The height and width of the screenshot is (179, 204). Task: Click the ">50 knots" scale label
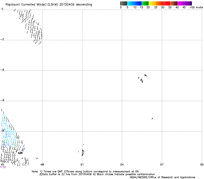click(x=196, y=7)
